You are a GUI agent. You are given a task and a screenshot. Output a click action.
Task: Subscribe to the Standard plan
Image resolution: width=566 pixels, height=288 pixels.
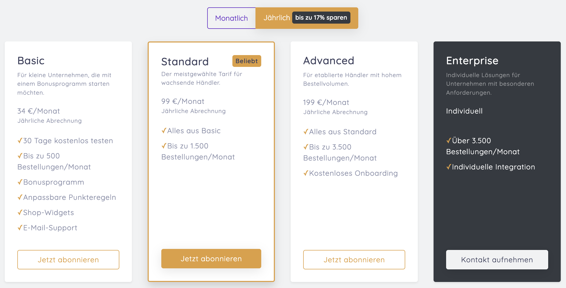tap(211, 259)
